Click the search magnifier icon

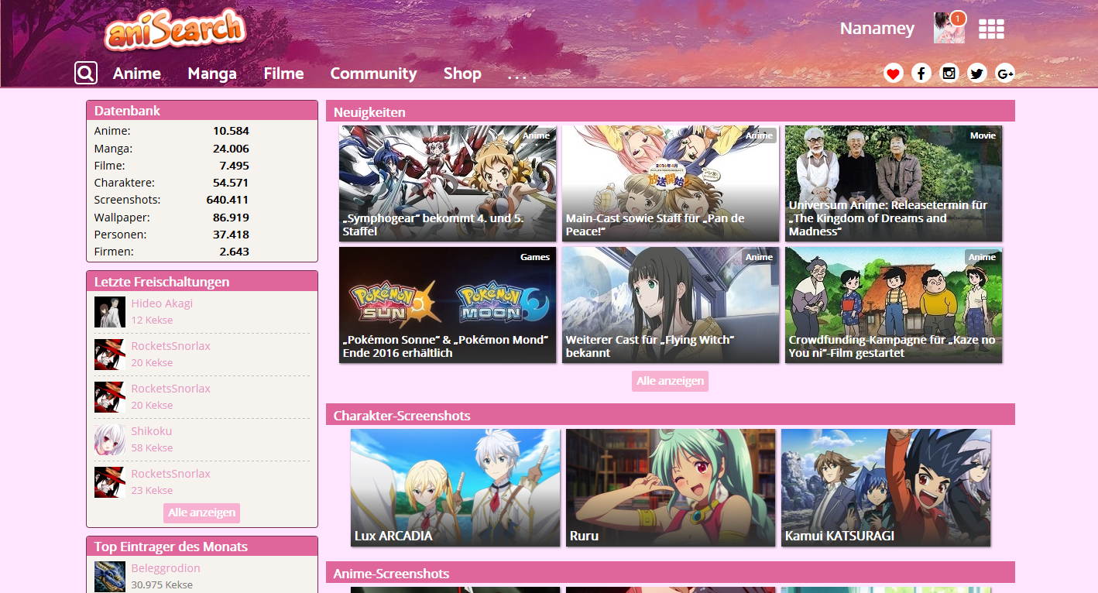click(x=86, y=74)
